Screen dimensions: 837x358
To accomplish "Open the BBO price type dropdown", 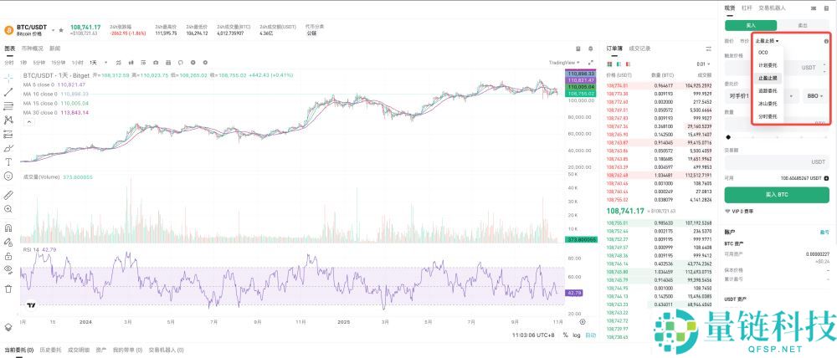I will pyautogui.click(x=814, y=97).
